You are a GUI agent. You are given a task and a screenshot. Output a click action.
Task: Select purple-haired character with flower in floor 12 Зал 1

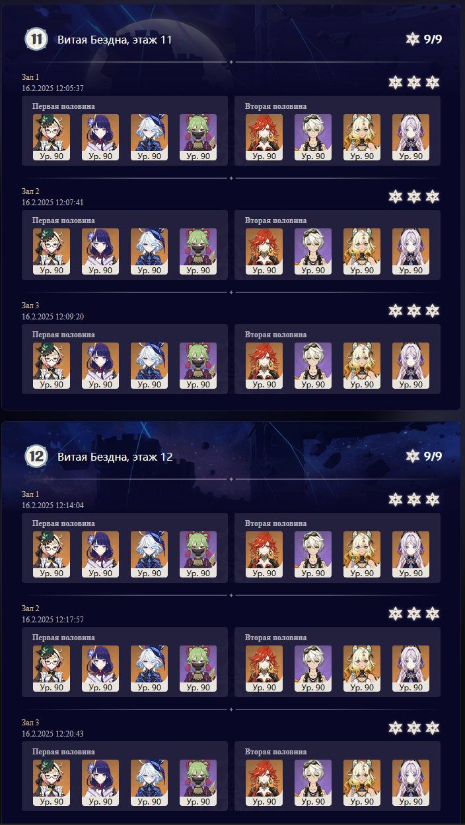(x=100, y=554)
